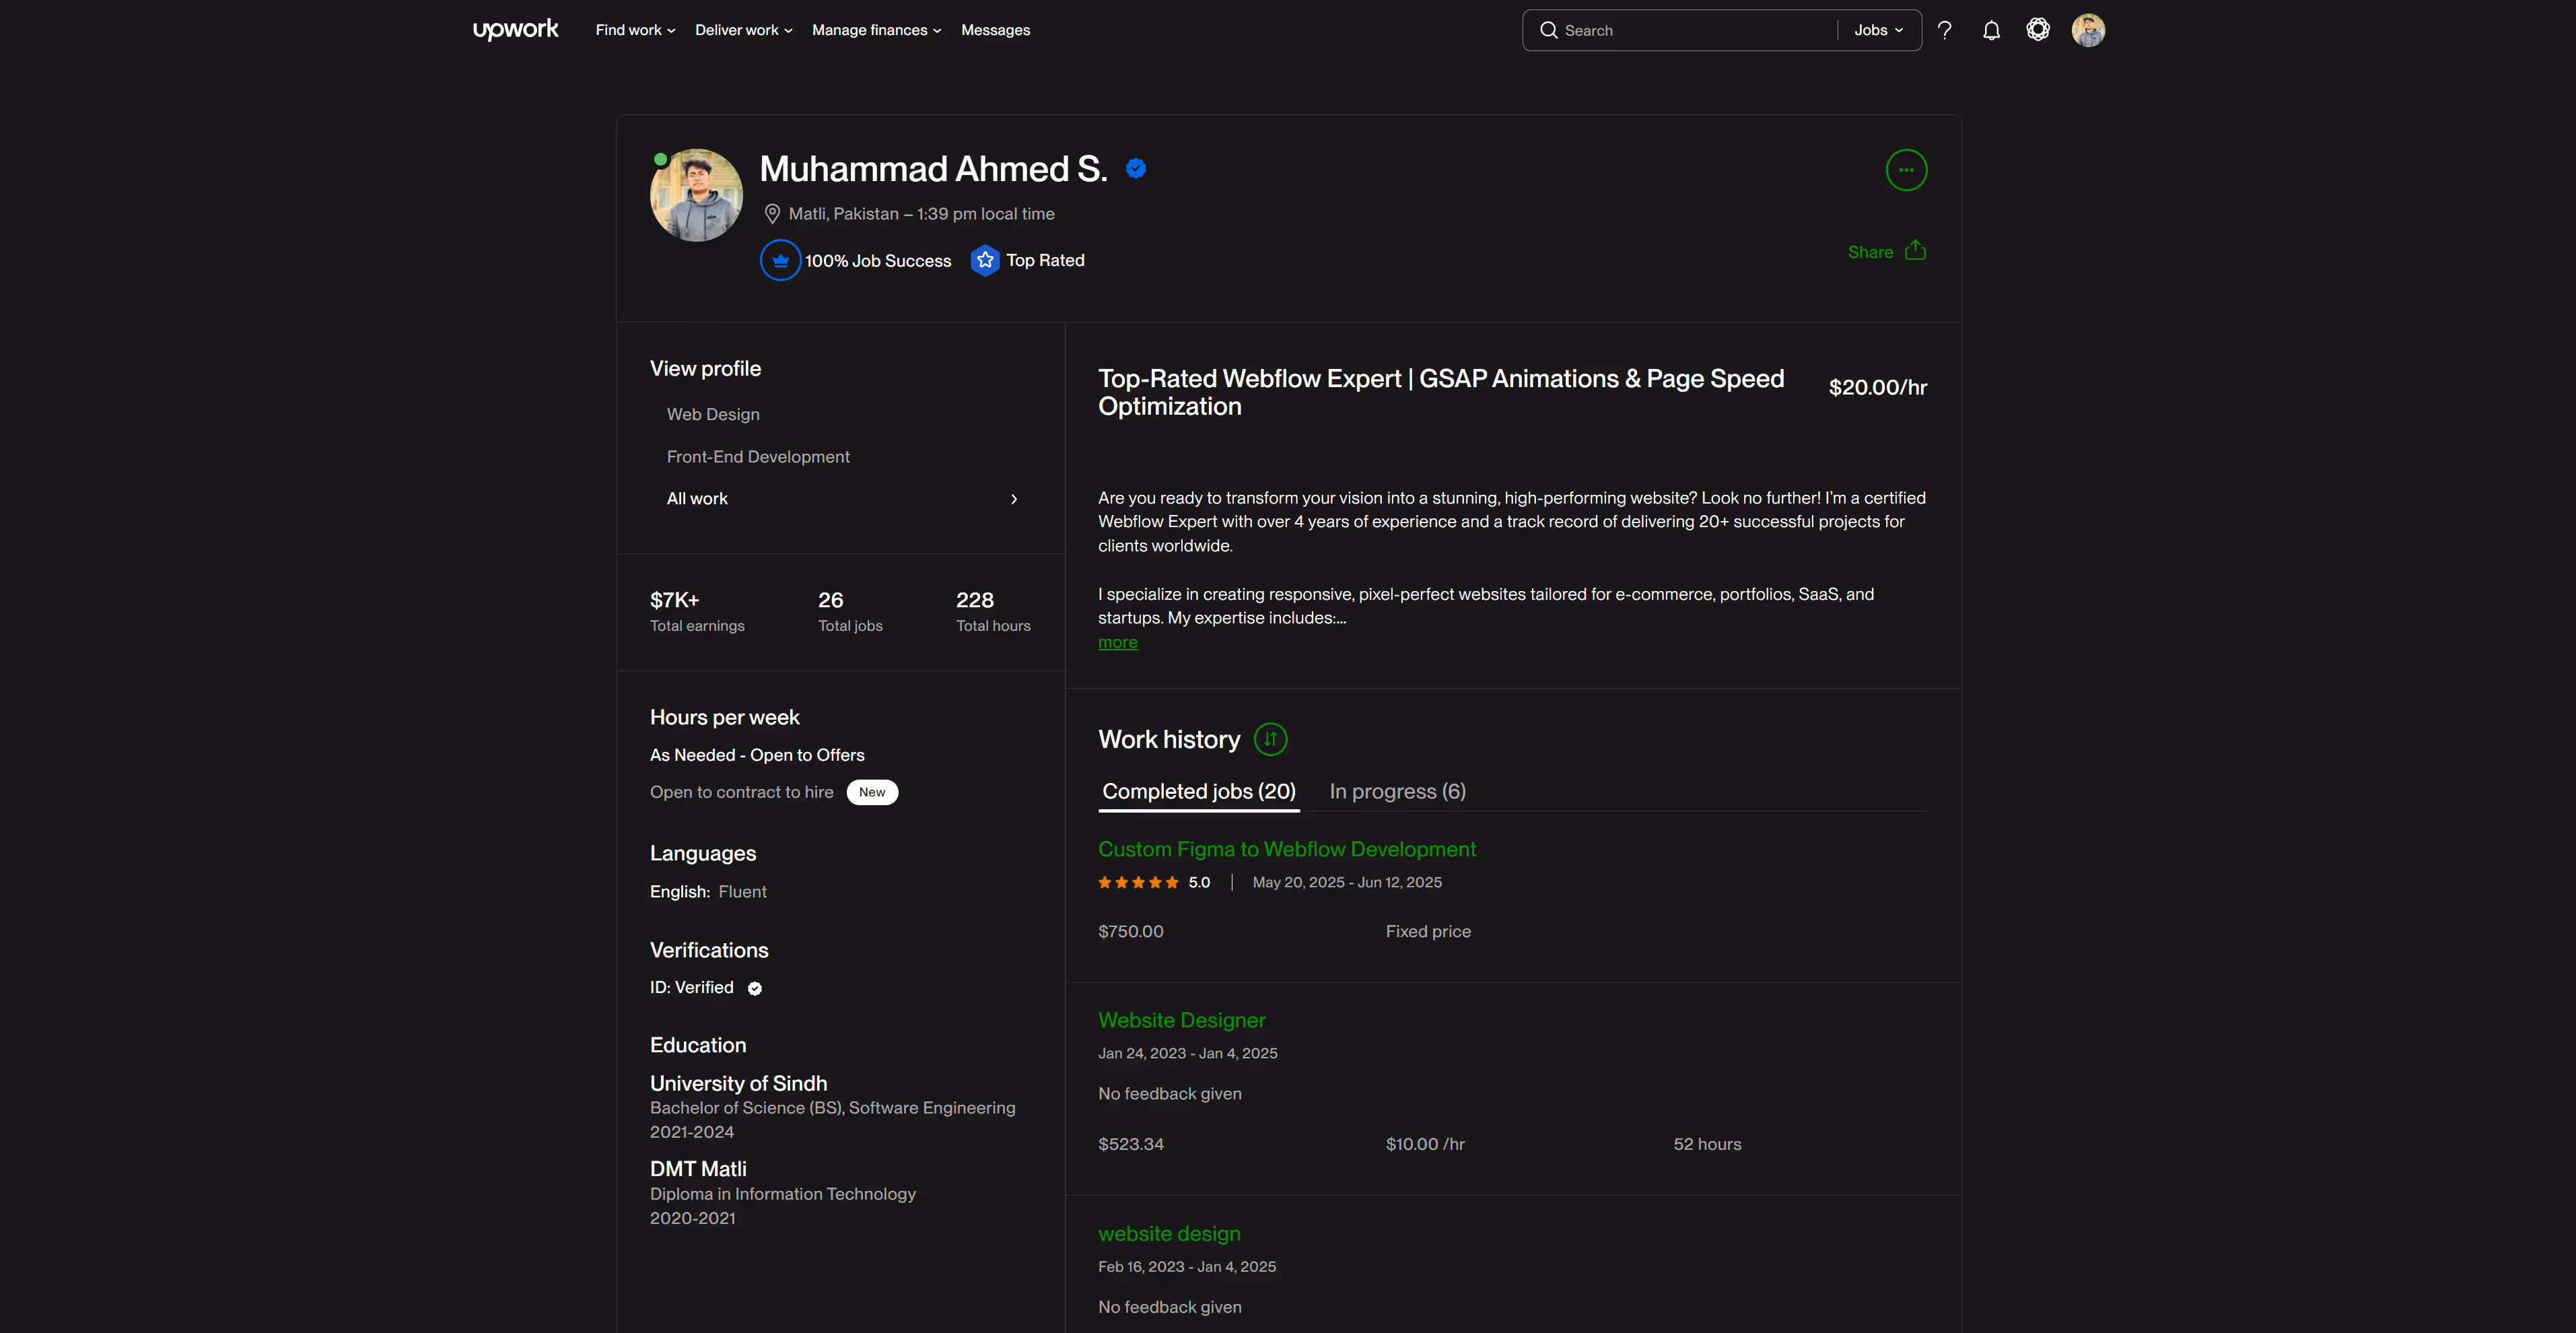Click inside the Search input field
Image resolution: width=2576 pixels, height=1333 pixels.
(1690, 30)
